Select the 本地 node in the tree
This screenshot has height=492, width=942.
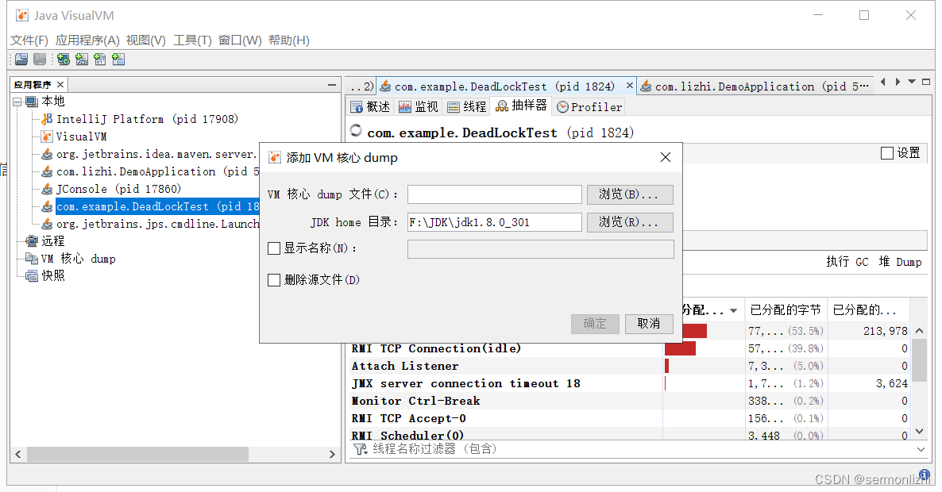(53, 102)
